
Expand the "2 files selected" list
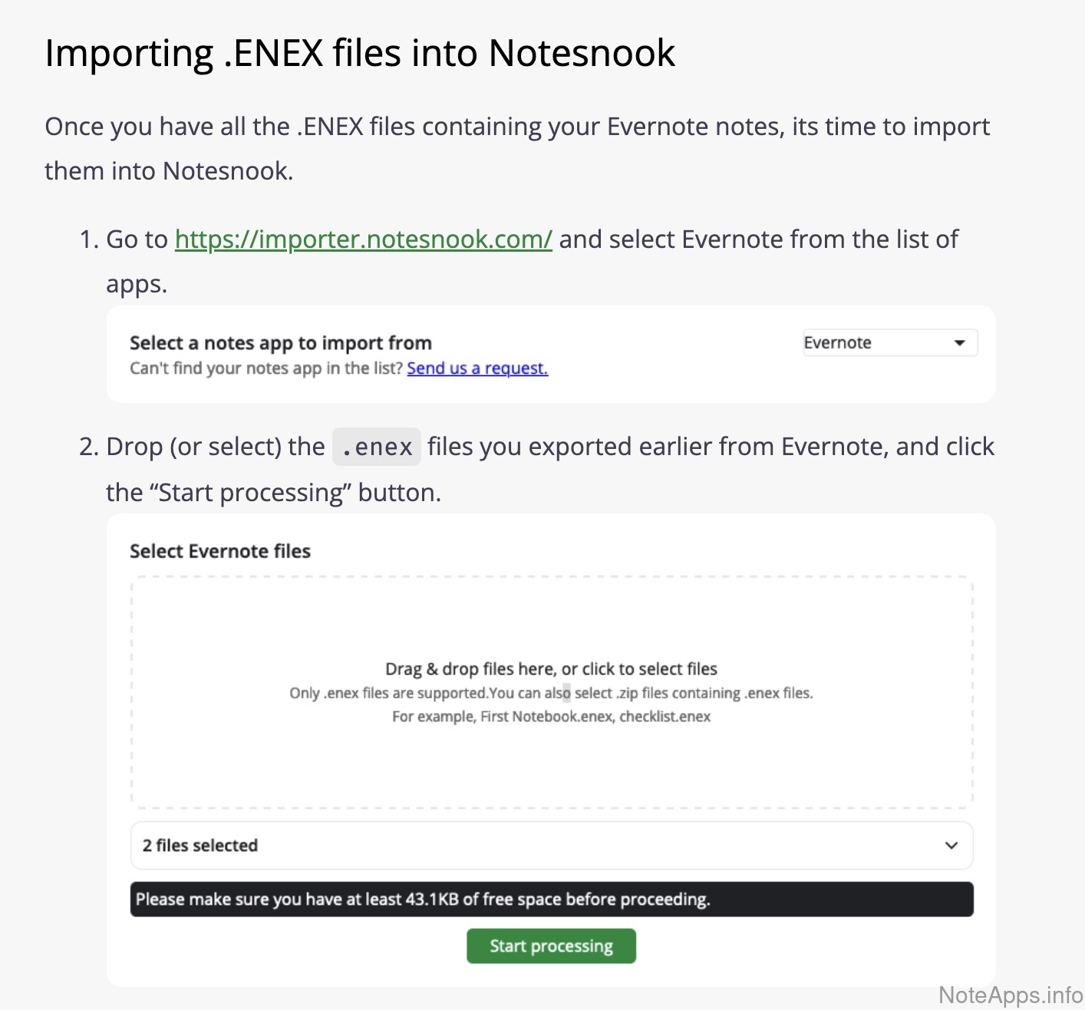[200, 846]
